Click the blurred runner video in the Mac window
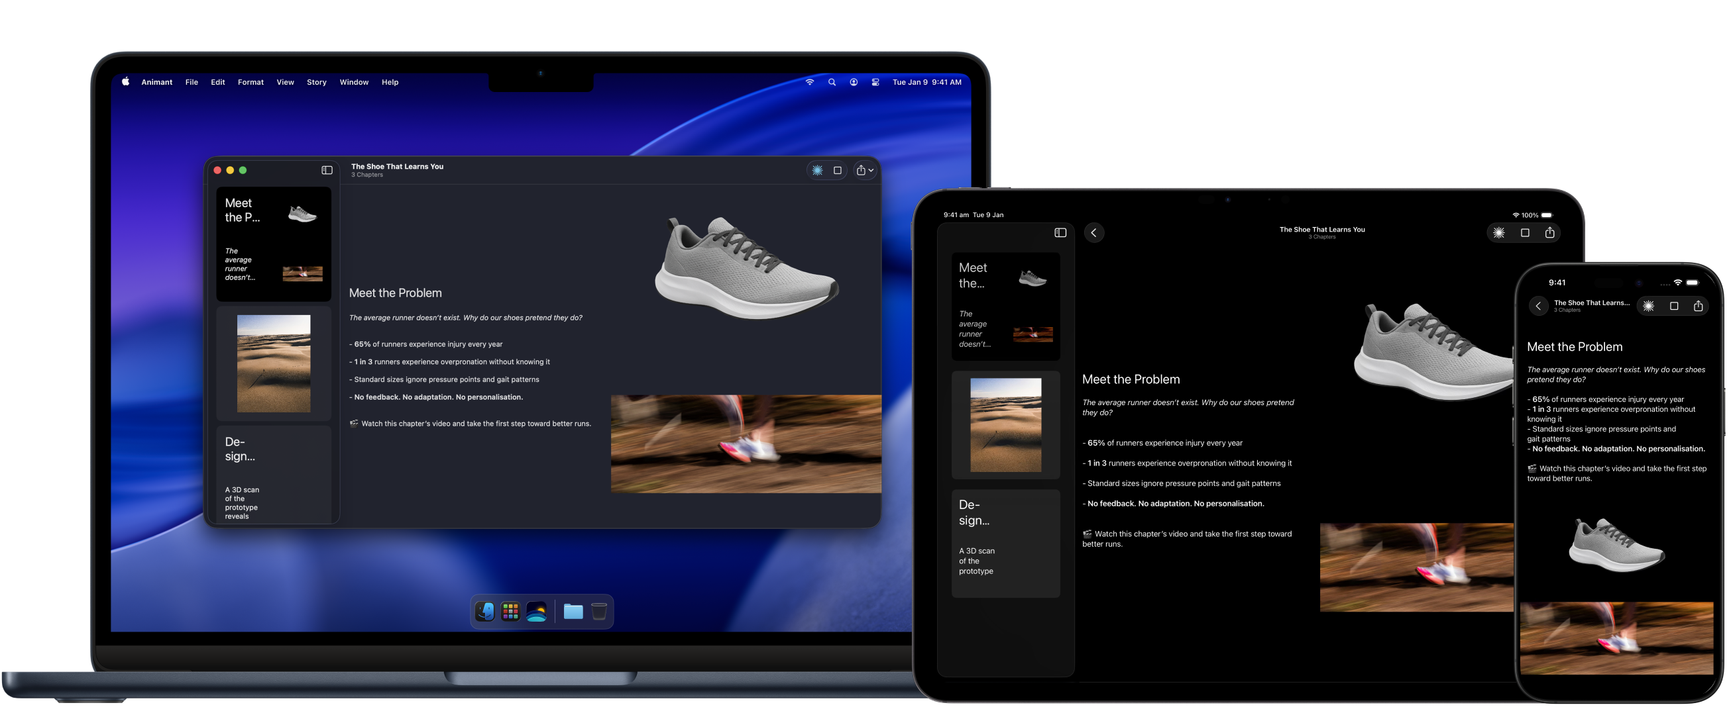Image resolution: width=1729 pixels, height=709 pixels. 745,444
